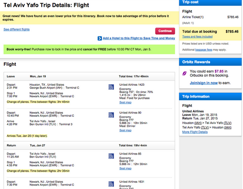
Task: Click the United Airlines 1423 logo icon
Action: point(111,87)
